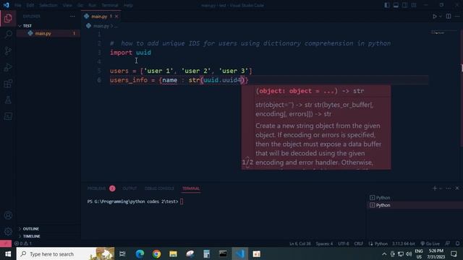Open the Help menu

[128, 5]
